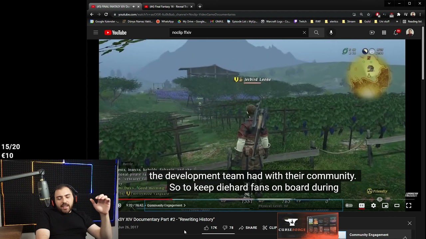Enter full screen on the video
Screen dimensions: 426x239
pyautogui.click(x=409, y=205)
